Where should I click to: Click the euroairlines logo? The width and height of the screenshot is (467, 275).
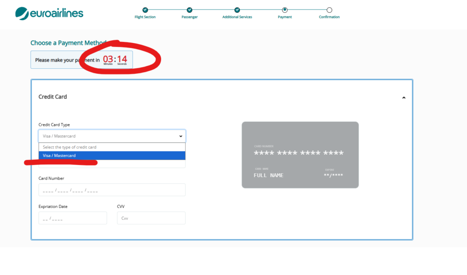point(49,13)
